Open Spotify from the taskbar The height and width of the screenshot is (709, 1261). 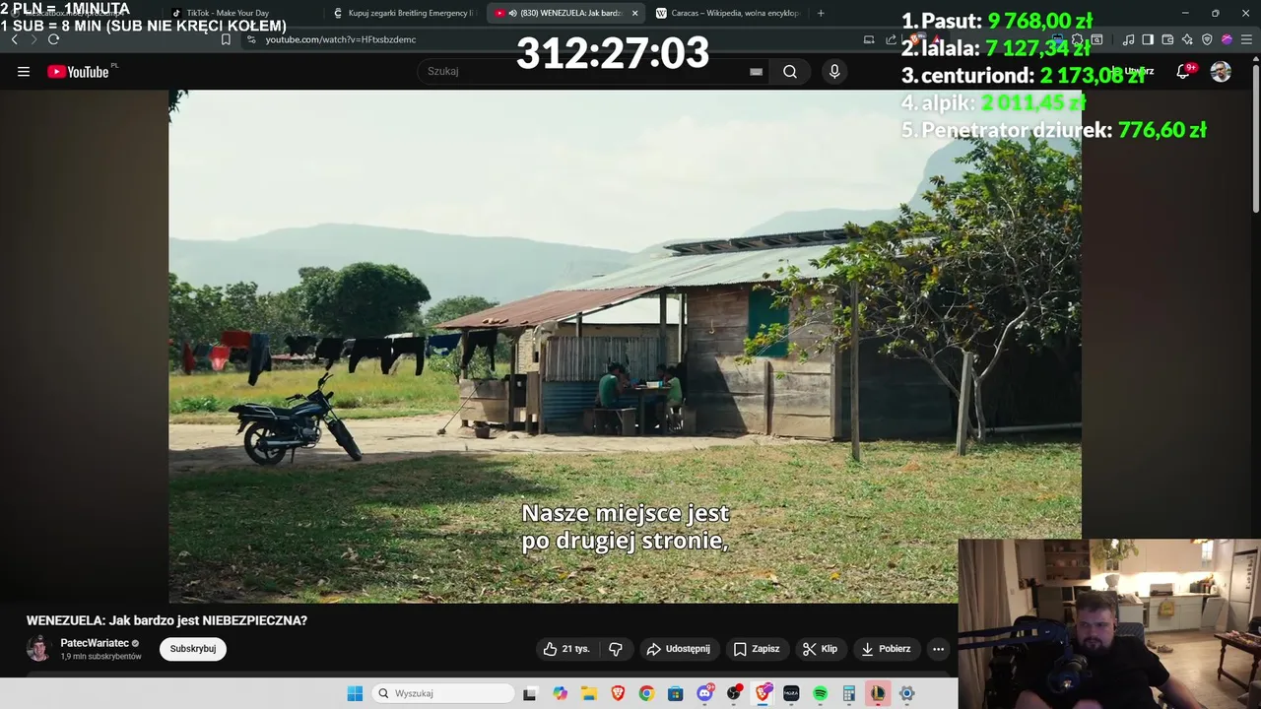tap(820, 693)
